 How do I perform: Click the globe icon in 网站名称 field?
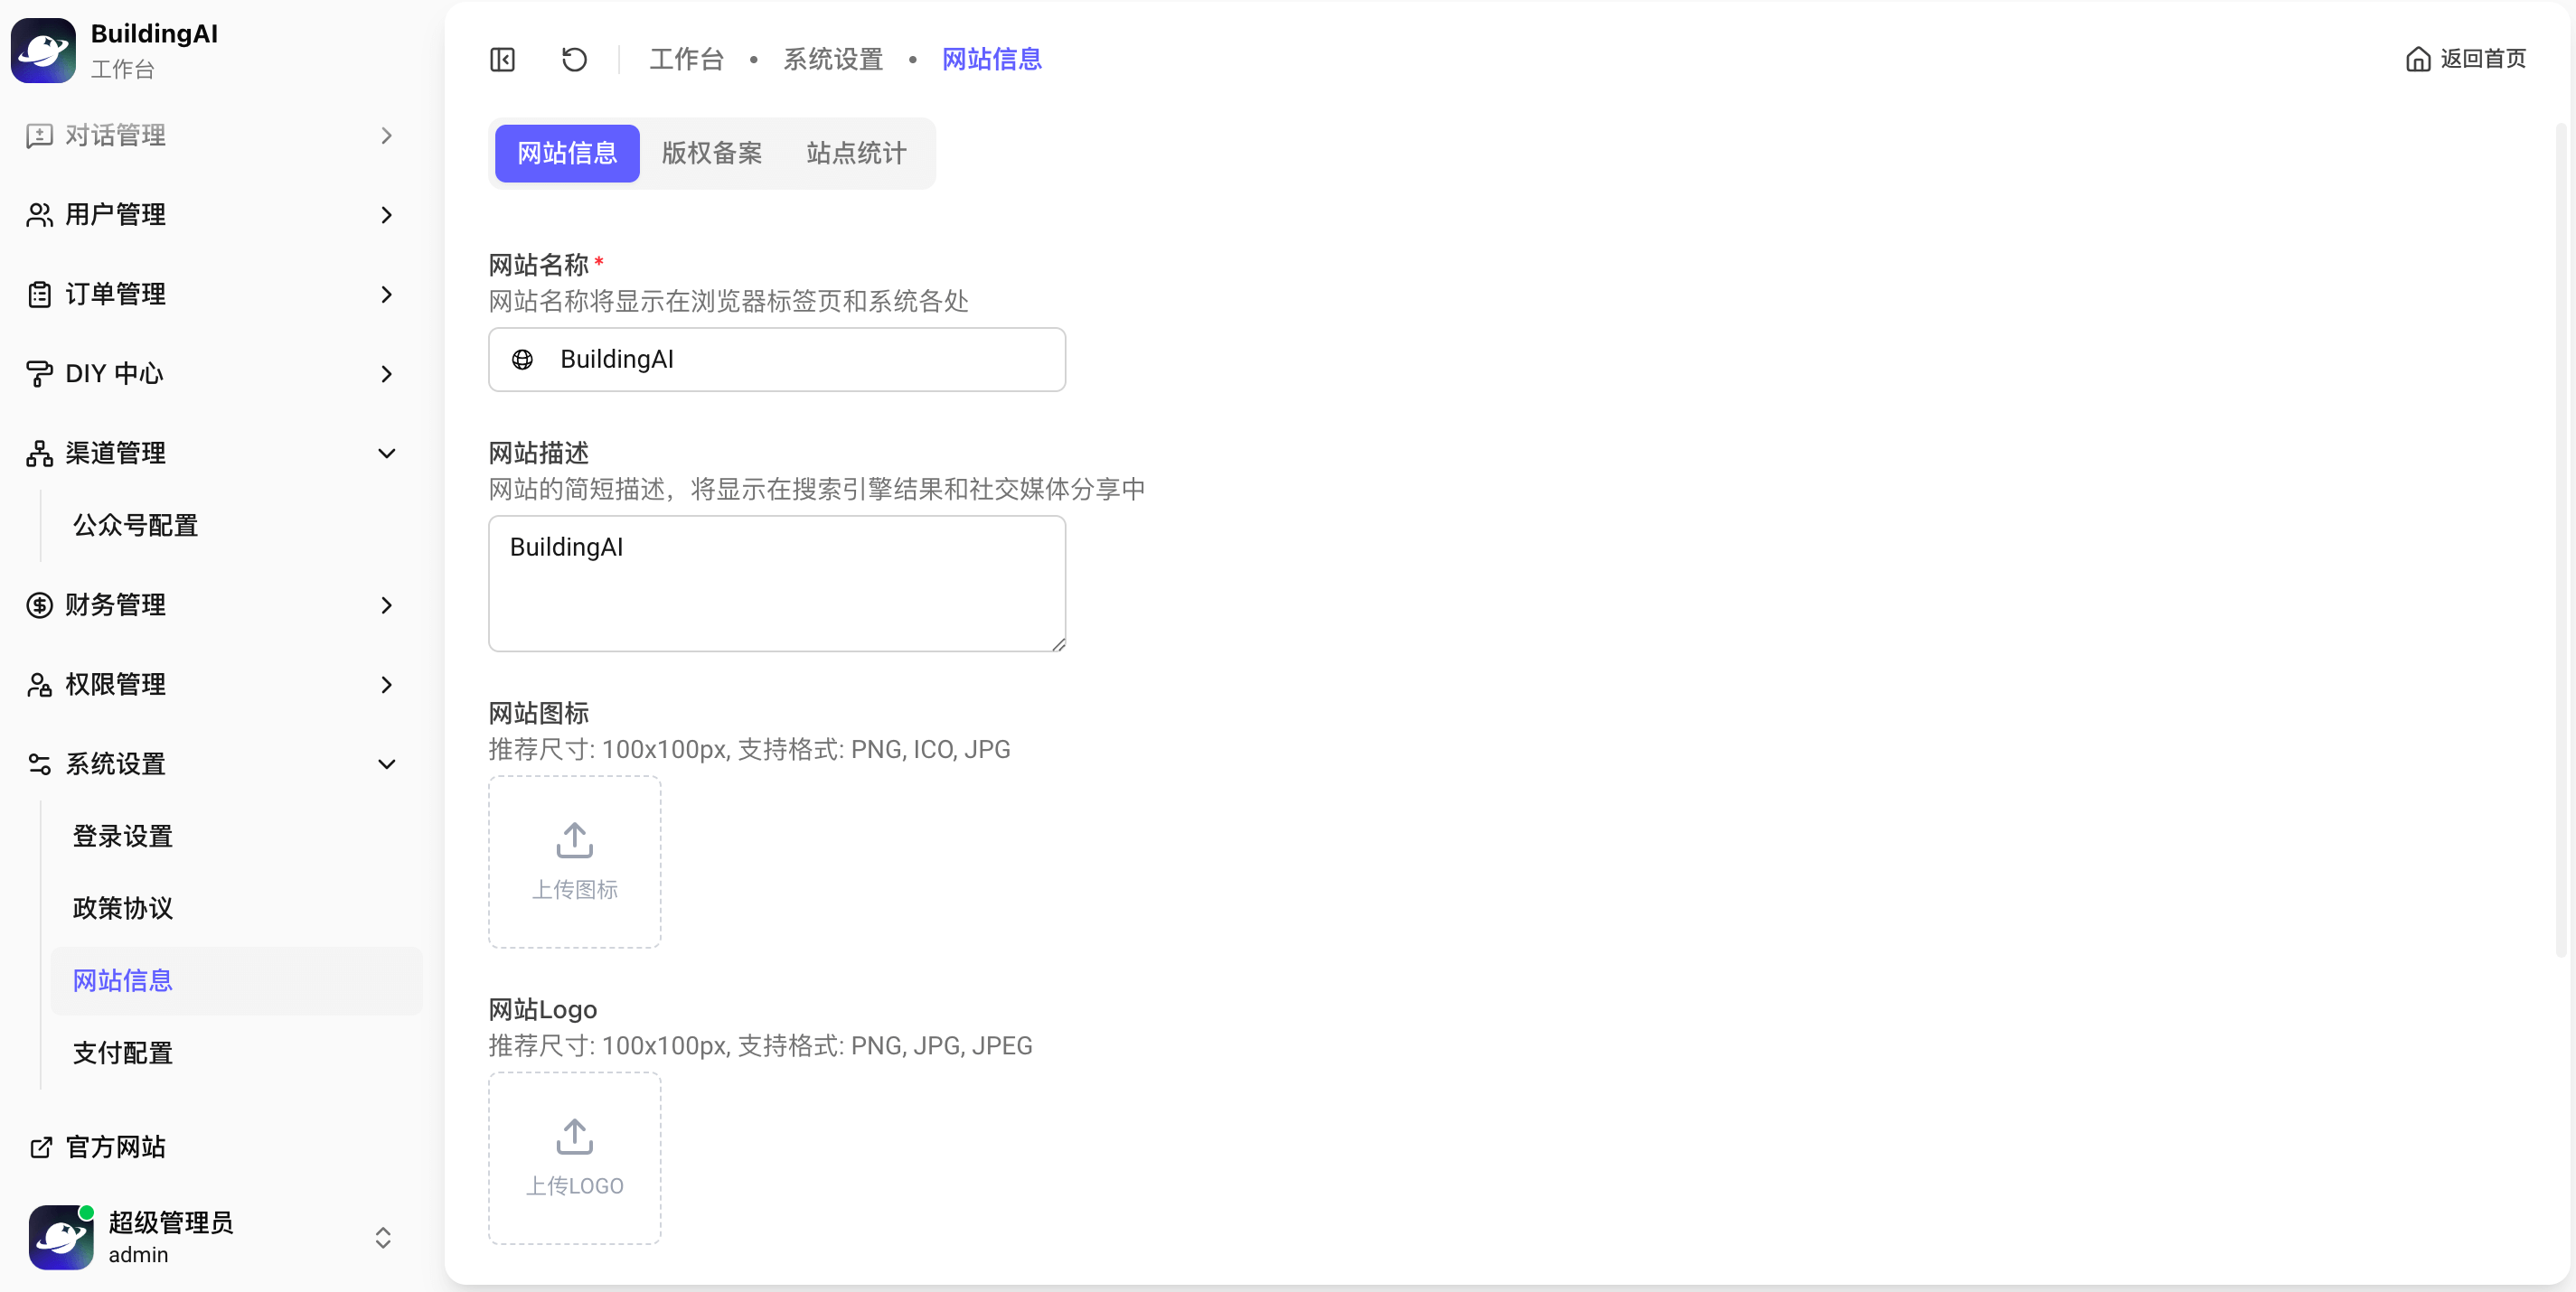522,360
